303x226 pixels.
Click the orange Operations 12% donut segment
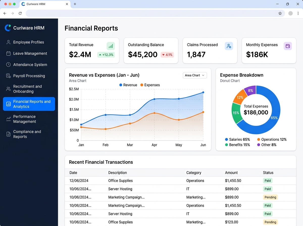240,97
